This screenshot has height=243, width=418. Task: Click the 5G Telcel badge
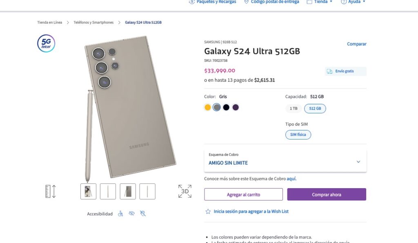point(45,43)
